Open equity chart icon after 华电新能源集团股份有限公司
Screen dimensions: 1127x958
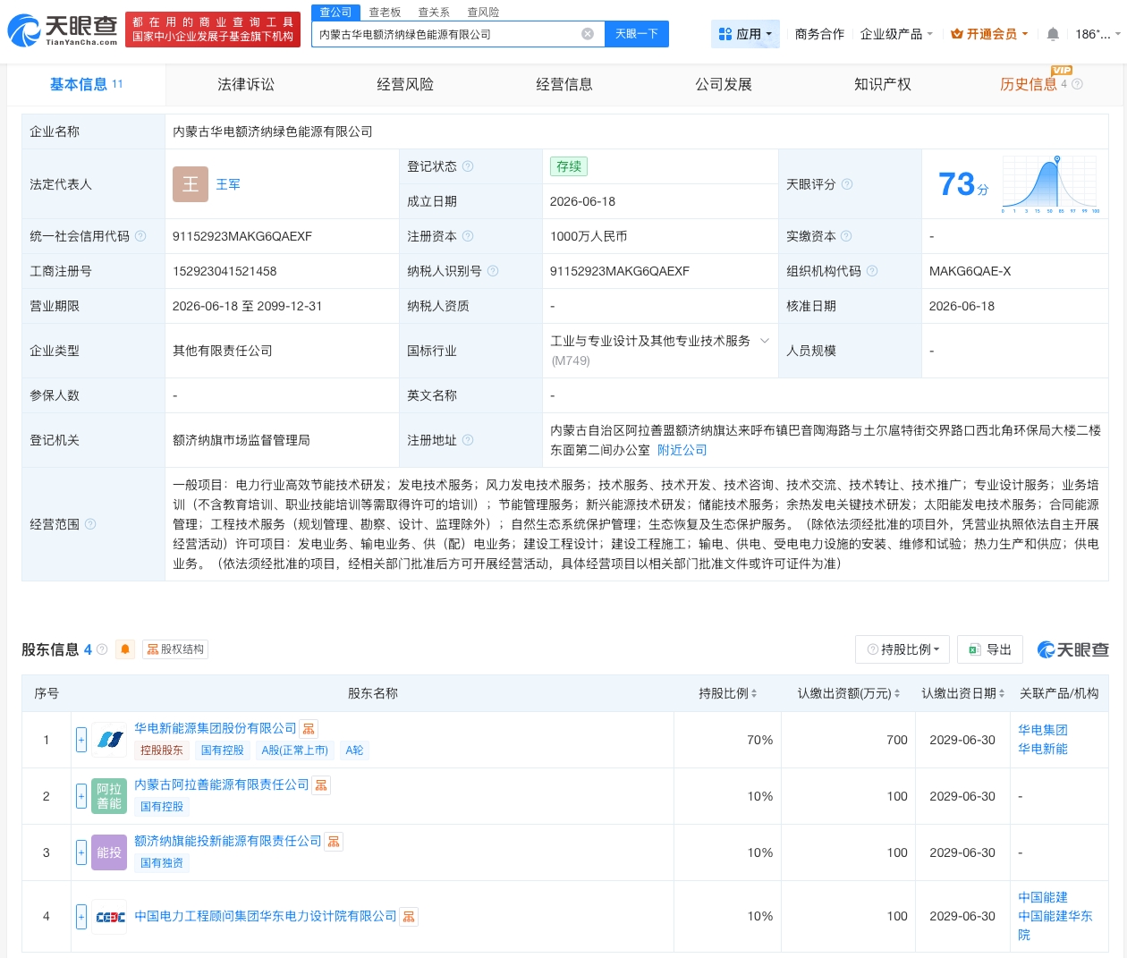click(x=309, y=729)
